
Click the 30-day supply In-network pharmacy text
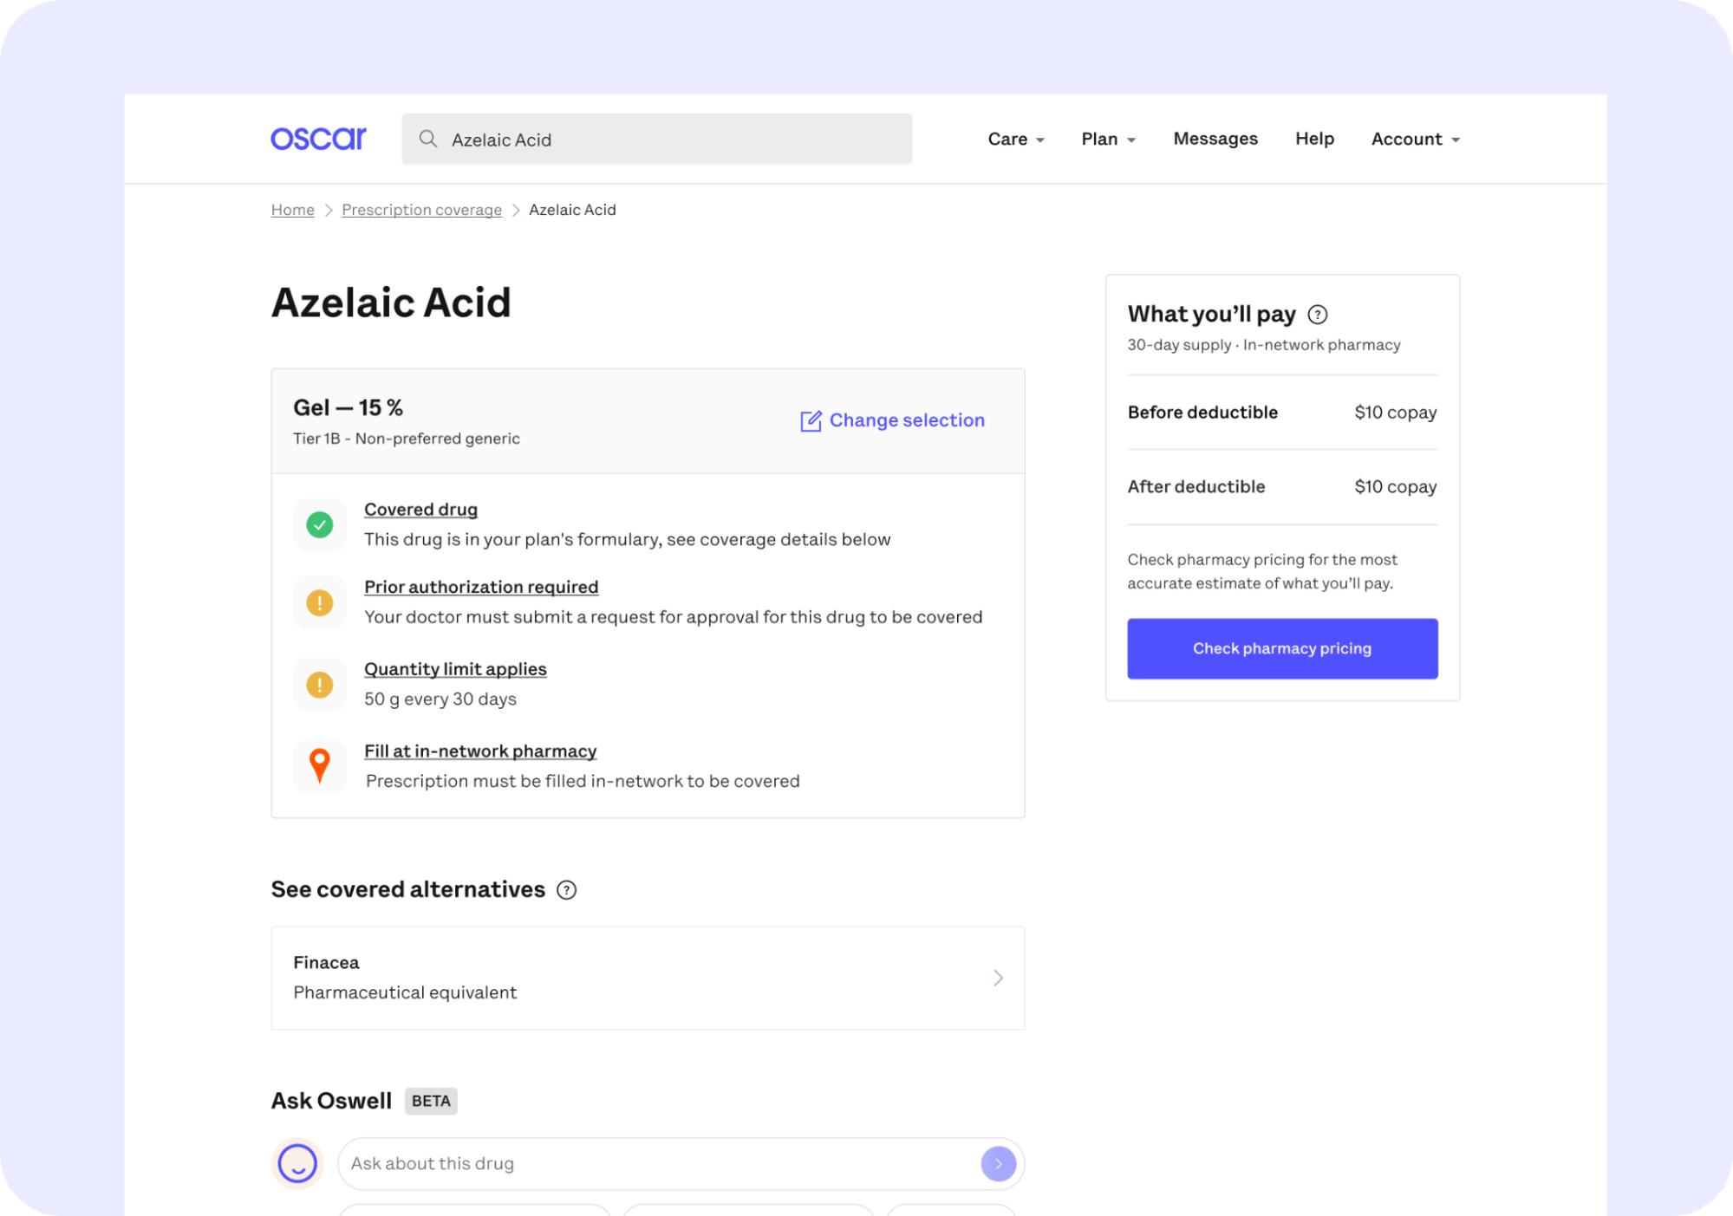[1263, 345]
